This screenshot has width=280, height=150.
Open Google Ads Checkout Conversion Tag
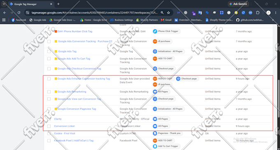(79, 69)
